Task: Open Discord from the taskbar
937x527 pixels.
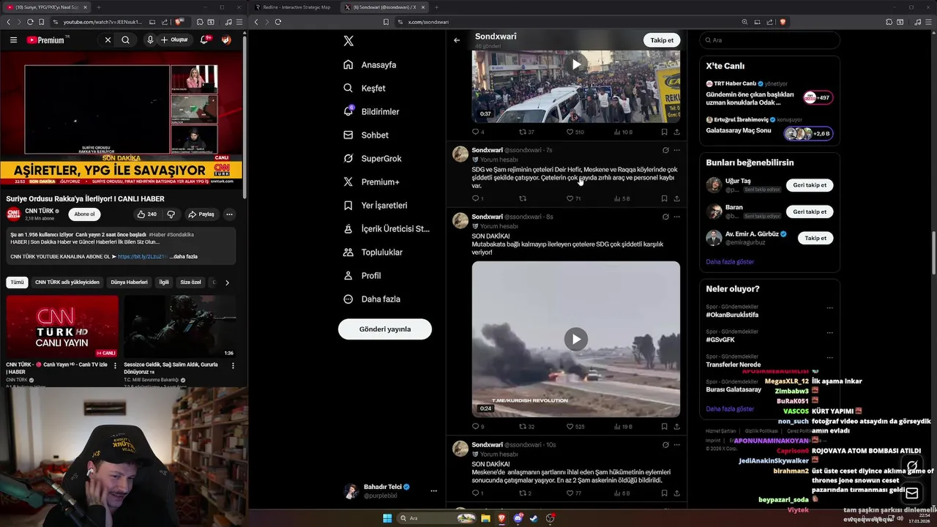Action: [518, 518]
